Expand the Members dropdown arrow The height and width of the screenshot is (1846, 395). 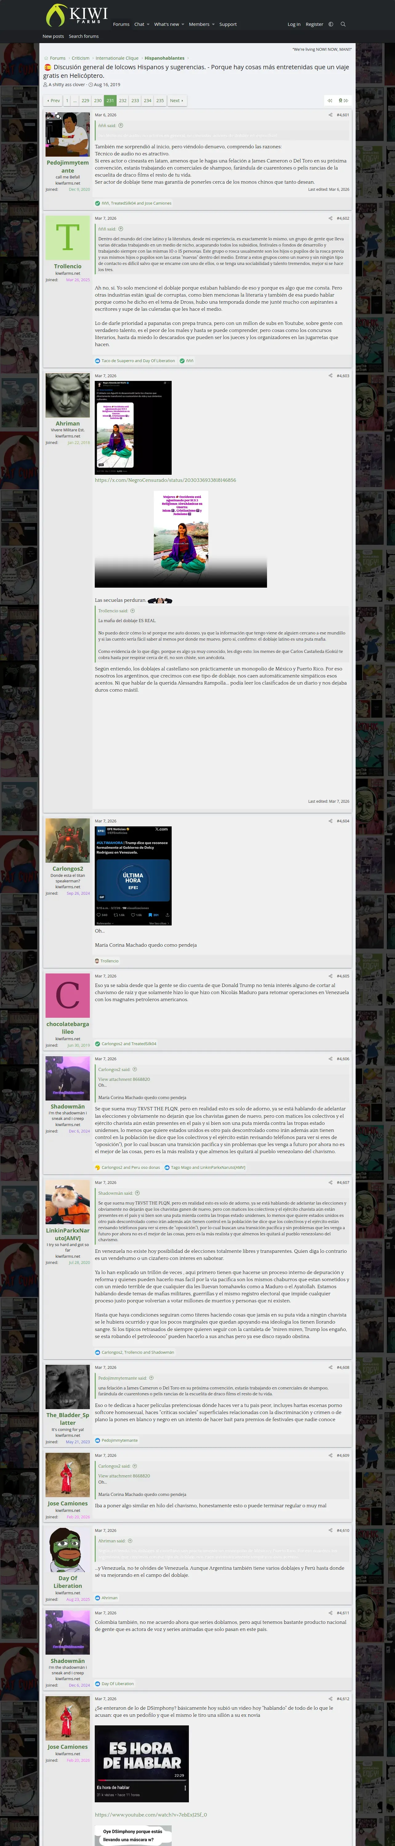213,24
